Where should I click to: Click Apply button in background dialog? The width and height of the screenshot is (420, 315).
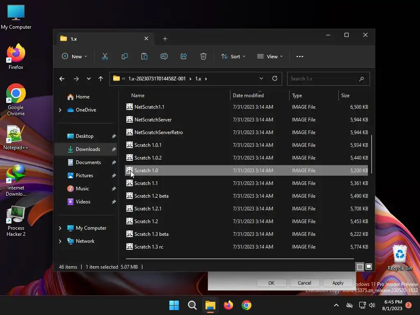[338, 283]
